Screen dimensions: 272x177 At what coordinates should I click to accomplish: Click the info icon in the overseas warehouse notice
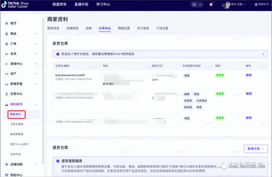[x=58, y=54]
